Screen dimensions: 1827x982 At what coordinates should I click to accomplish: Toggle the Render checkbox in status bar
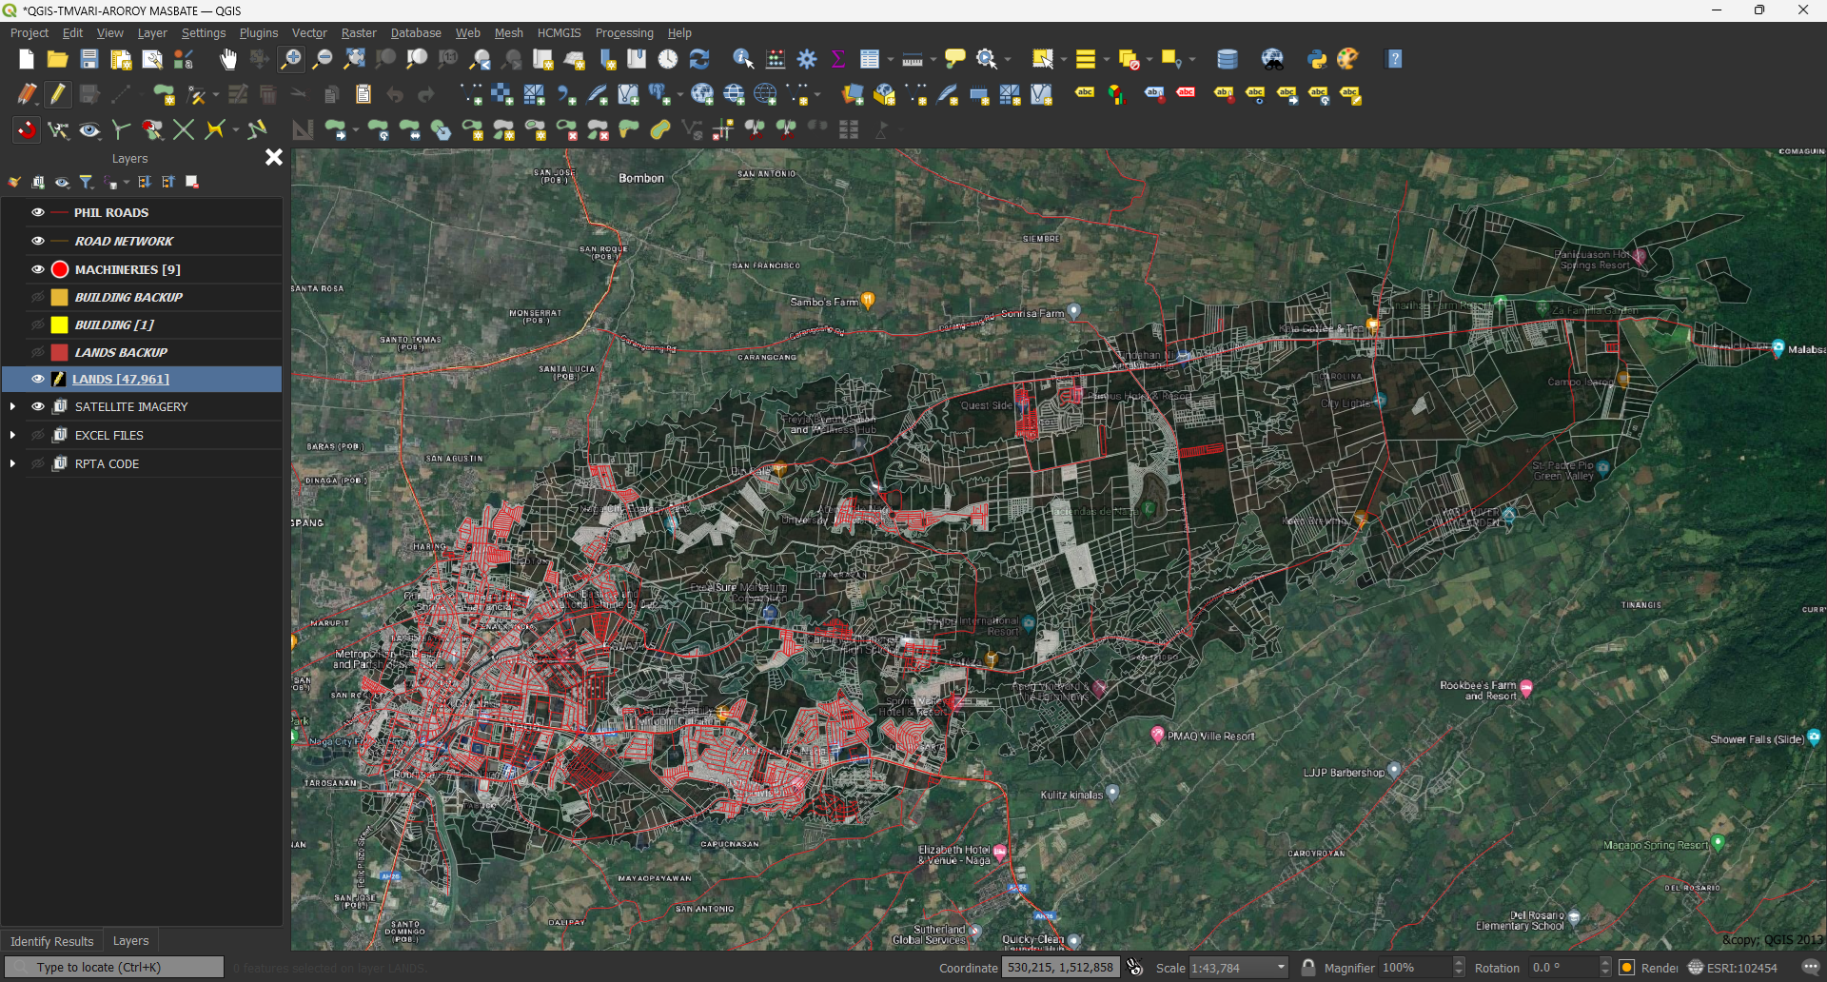(1626, 968)
